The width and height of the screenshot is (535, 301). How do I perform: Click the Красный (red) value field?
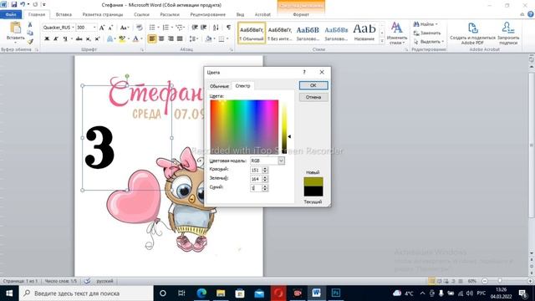(x=256, y=170)
